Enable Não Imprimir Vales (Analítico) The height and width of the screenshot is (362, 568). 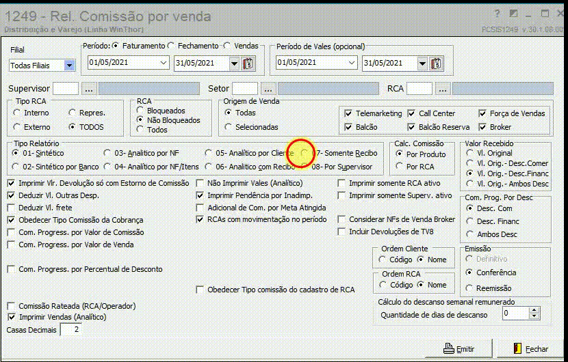[200, 183]
